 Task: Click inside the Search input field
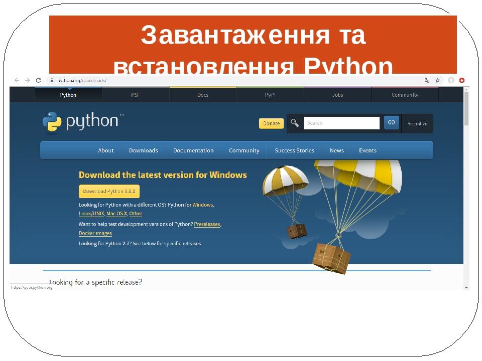click(341, 123)
